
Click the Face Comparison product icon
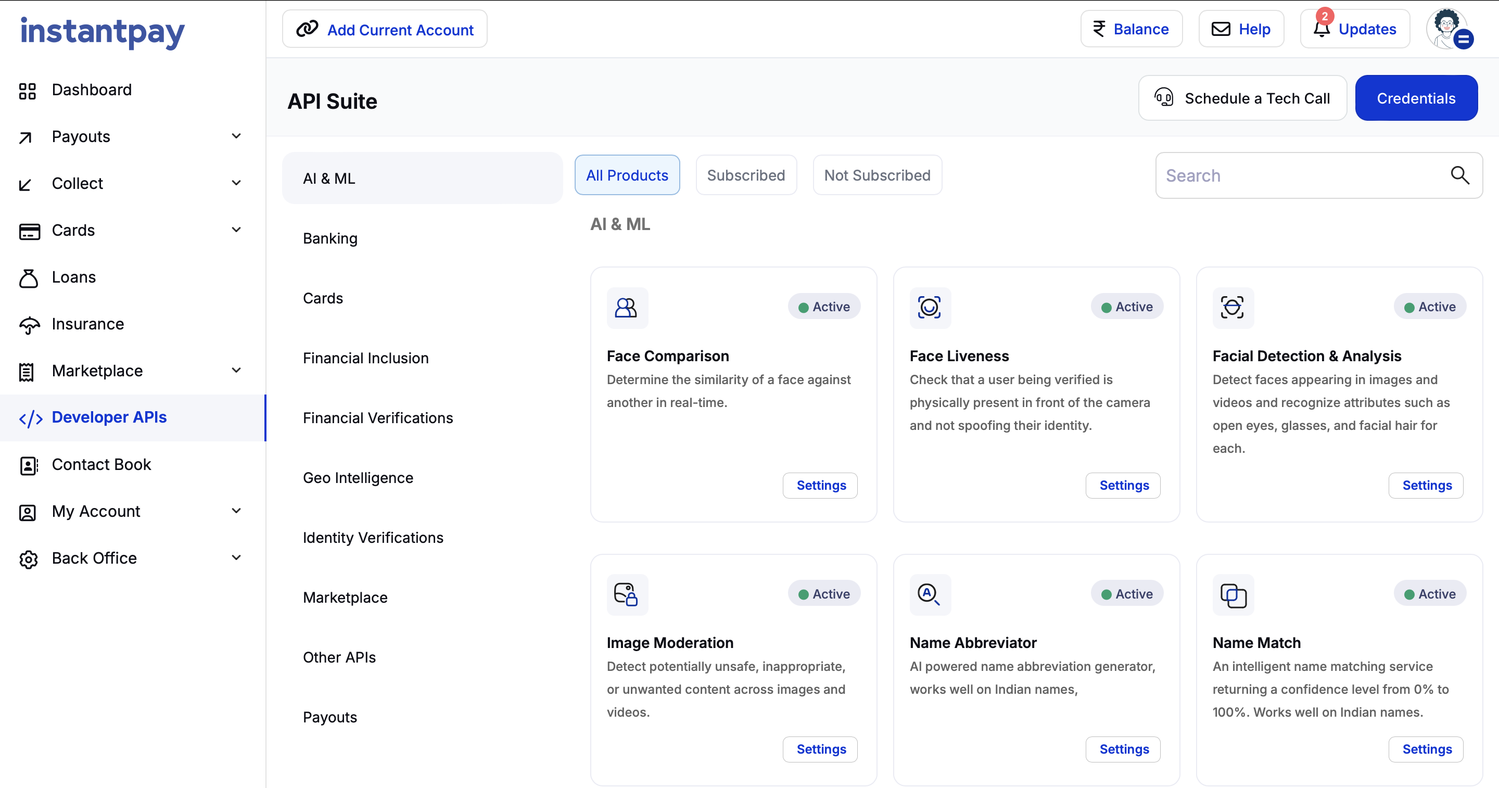point(627,307)
